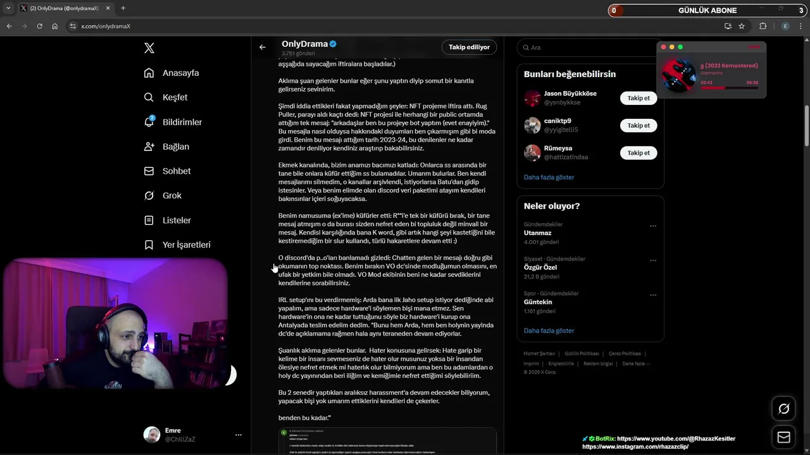810x455 pixels.
Task: Open more options for Güntekin trend
Action: tap(653, 294)
